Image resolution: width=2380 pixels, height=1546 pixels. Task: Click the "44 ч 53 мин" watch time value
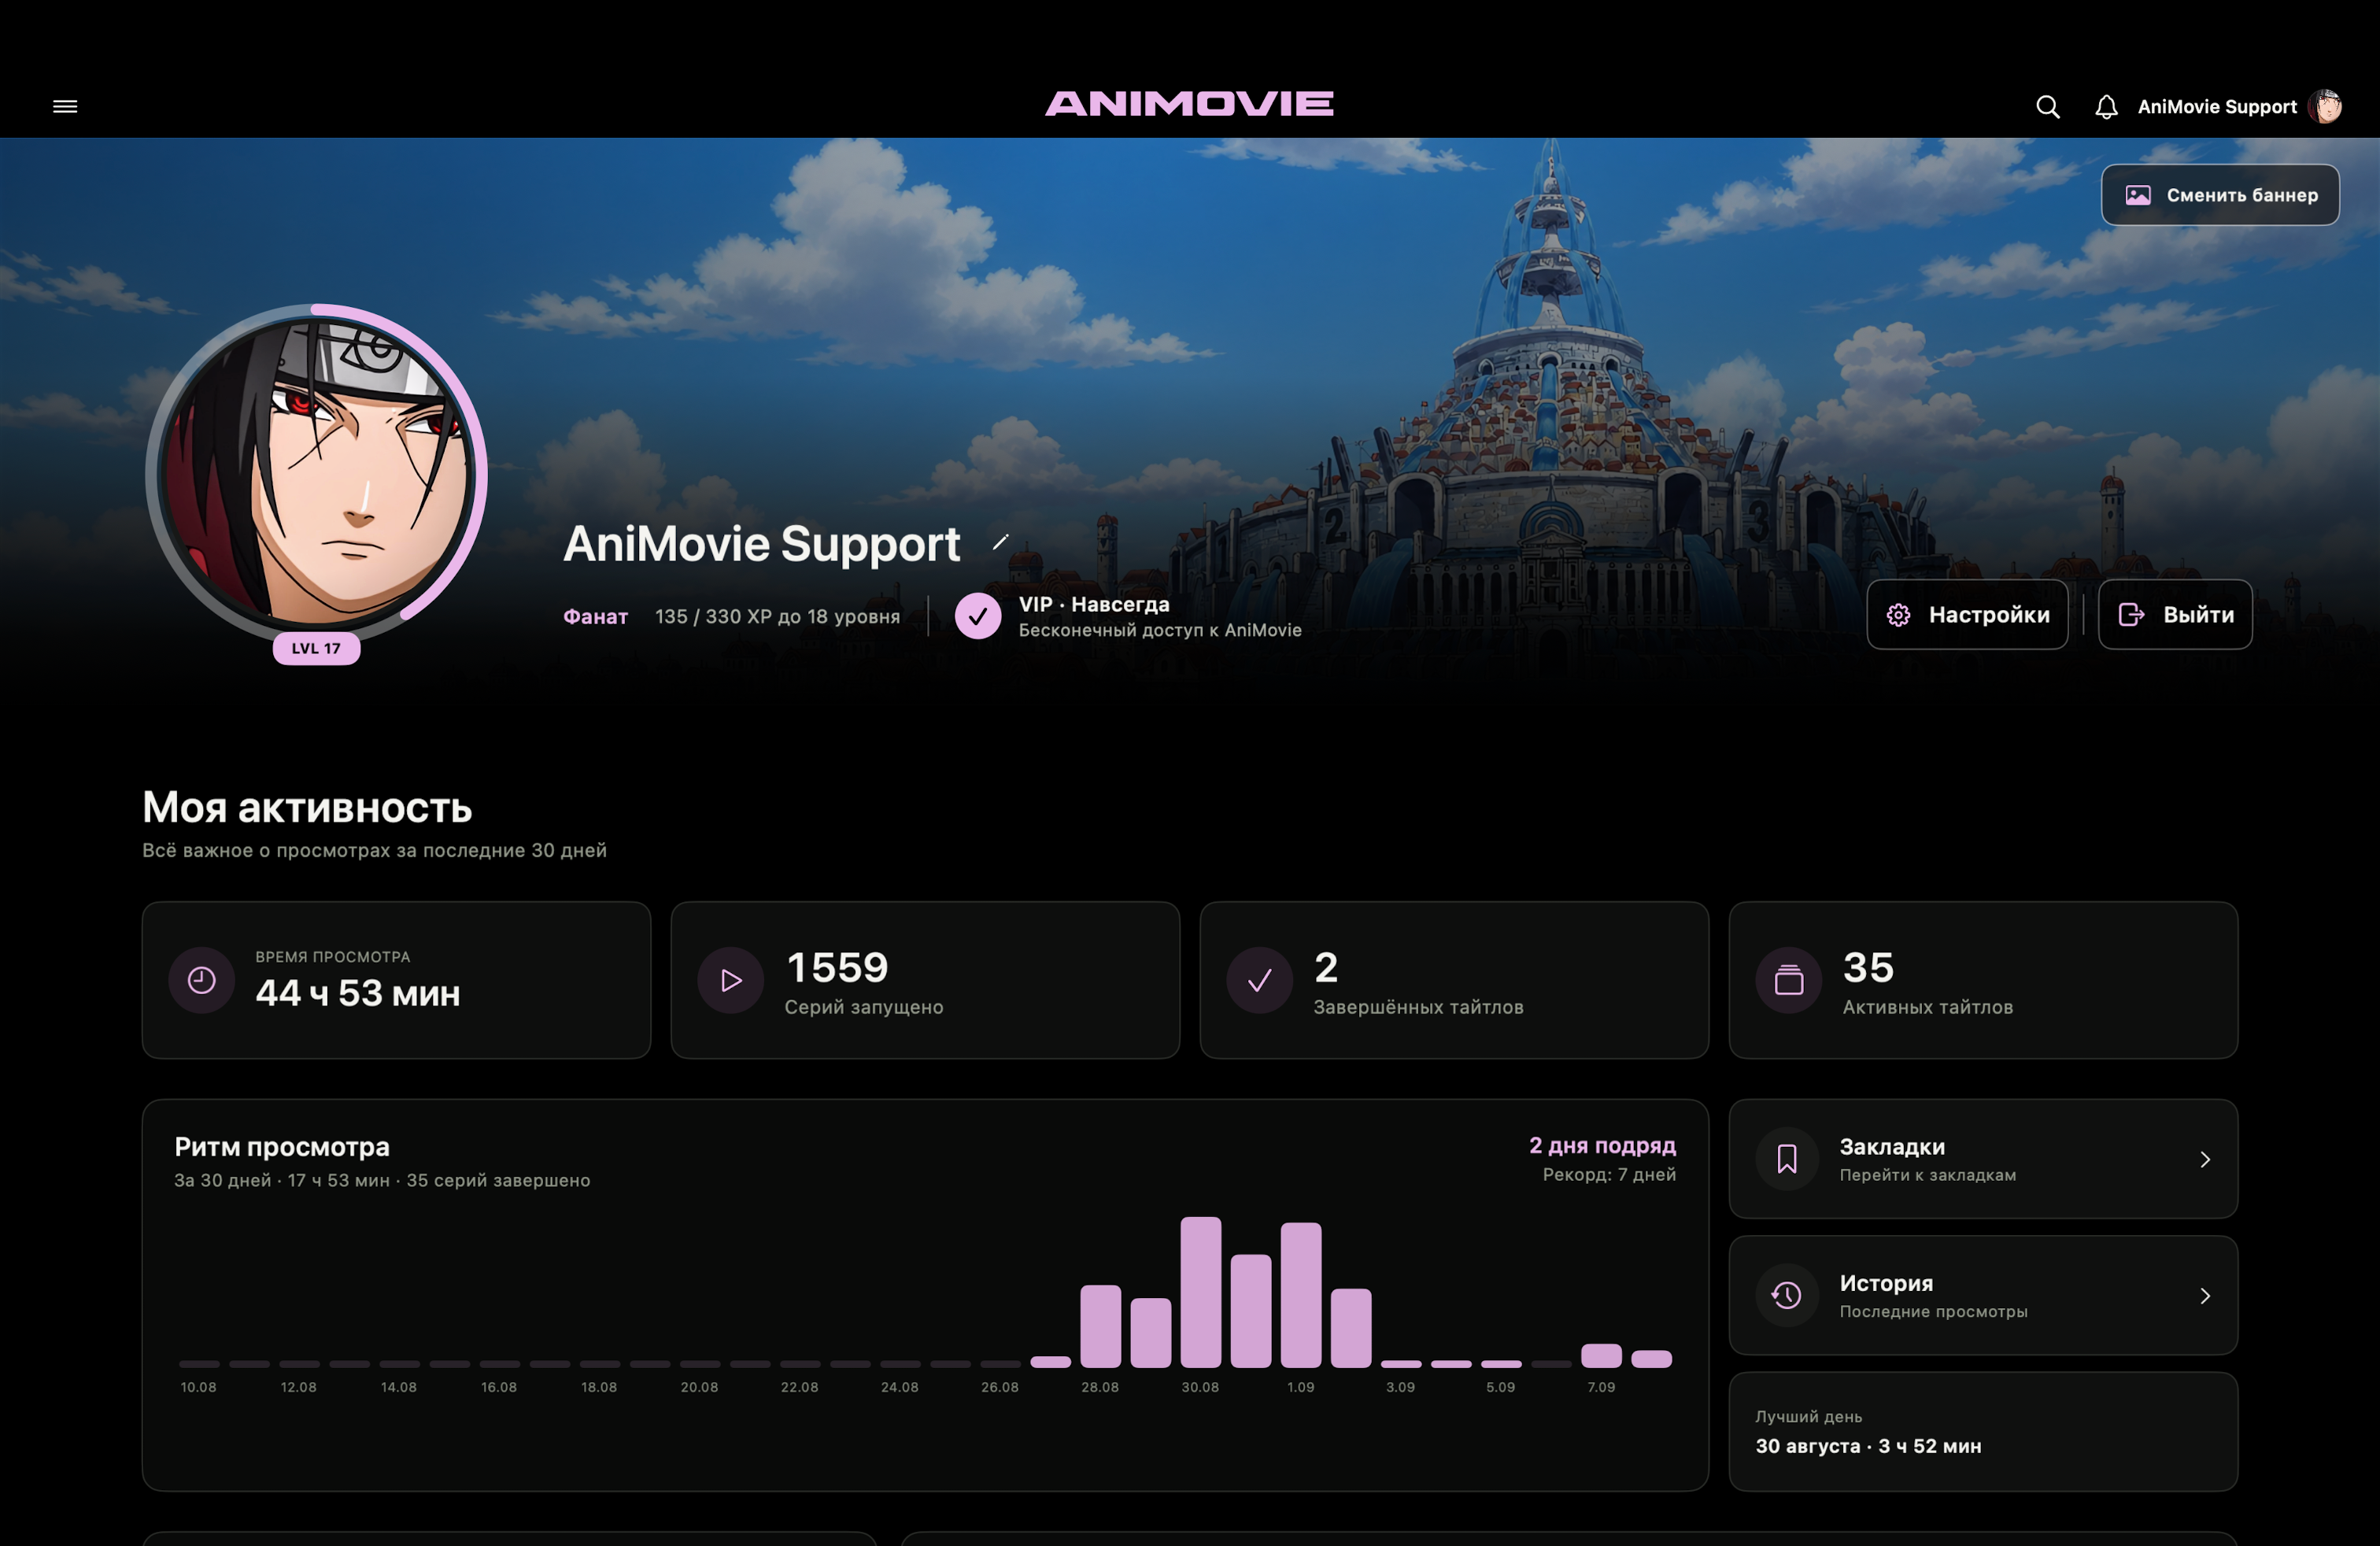357,993
